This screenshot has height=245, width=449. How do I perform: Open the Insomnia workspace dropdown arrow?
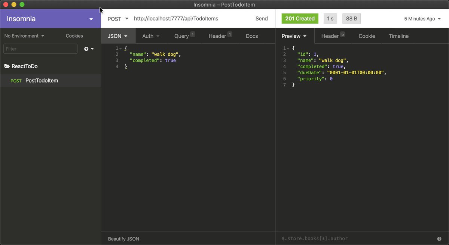(91, 19)
